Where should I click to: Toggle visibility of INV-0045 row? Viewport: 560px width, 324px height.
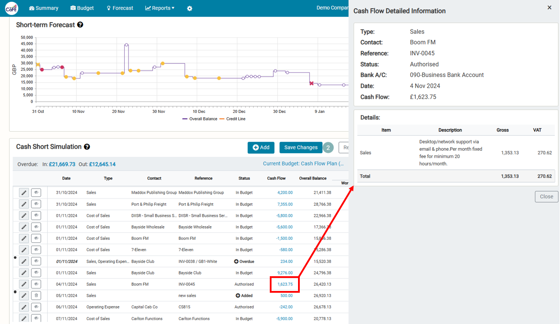coord(36,284)
